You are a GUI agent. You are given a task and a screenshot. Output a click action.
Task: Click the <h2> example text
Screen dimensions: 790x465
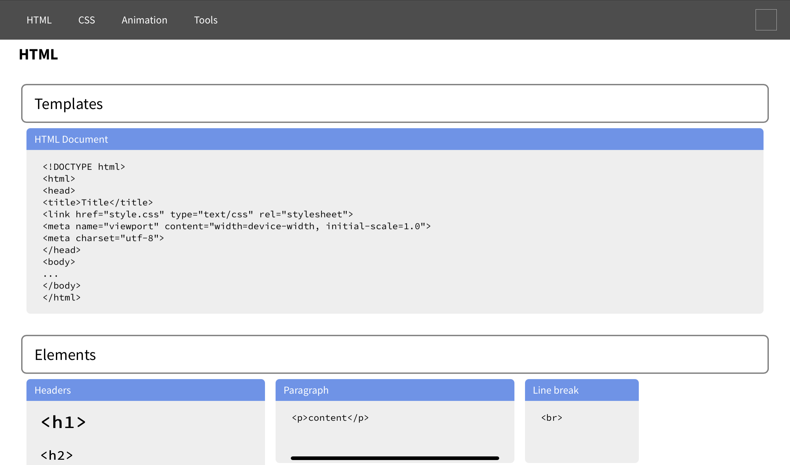point(57,455)
